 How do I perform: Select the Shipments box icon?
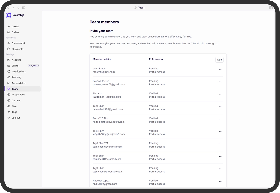tap(9, 49)
